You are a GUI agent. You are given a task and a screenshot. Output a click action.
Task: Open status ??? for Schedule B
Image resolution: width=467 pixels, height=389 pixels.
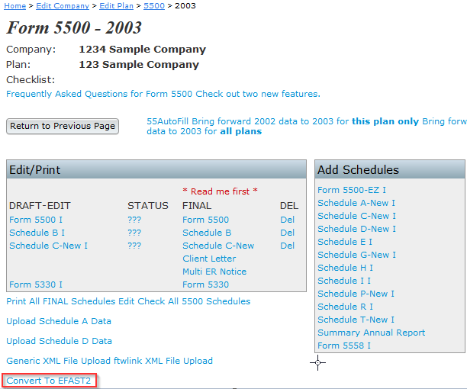(x=134, y=233)
